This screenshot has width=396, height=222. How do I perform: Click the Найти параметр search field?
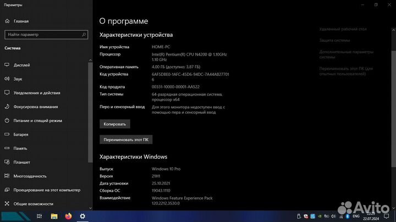click(46, 35)
